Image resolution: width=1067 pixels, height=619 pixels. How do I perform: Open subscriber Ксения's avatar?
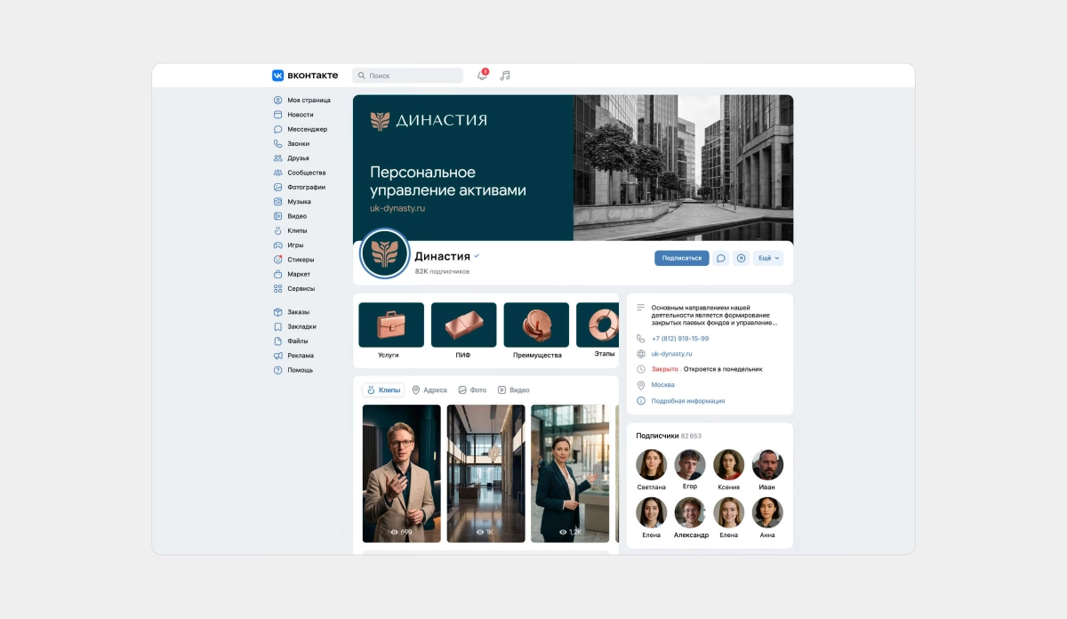(x=729, y=464)
